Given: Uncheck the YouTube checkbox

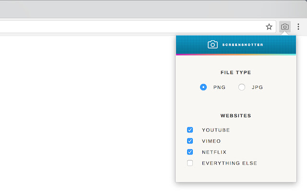Looking at the screenshot, I should tap(190, 130).
